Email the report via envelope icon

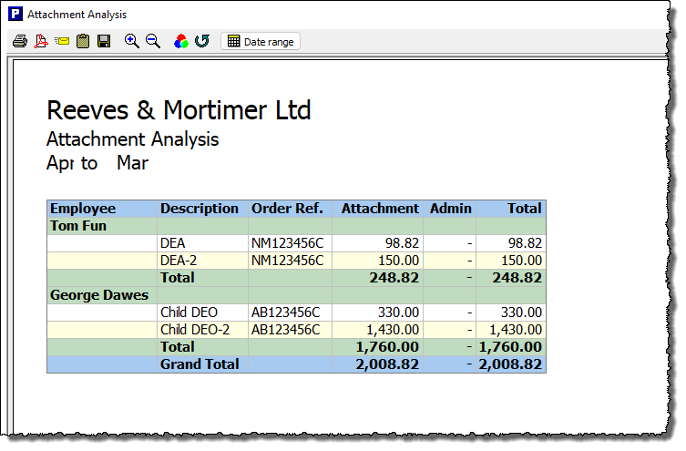click(x=62, y=42)
